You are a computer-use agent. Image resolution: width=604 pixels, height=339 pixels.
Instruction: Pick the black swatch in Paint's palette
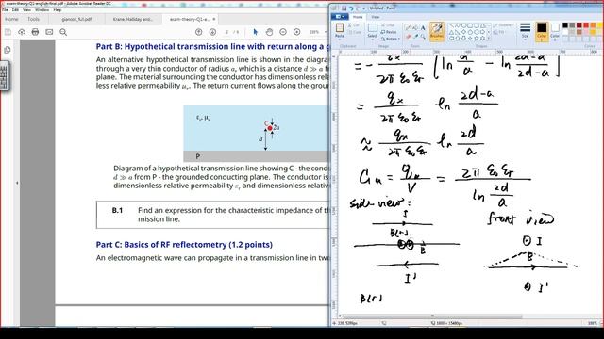[x=565, y=25]
